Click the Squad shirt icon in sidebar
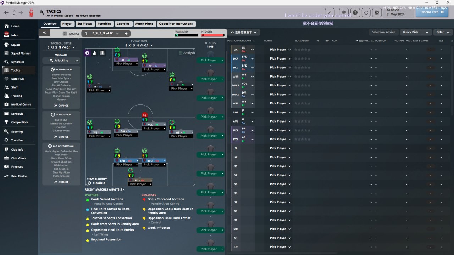 6,45
